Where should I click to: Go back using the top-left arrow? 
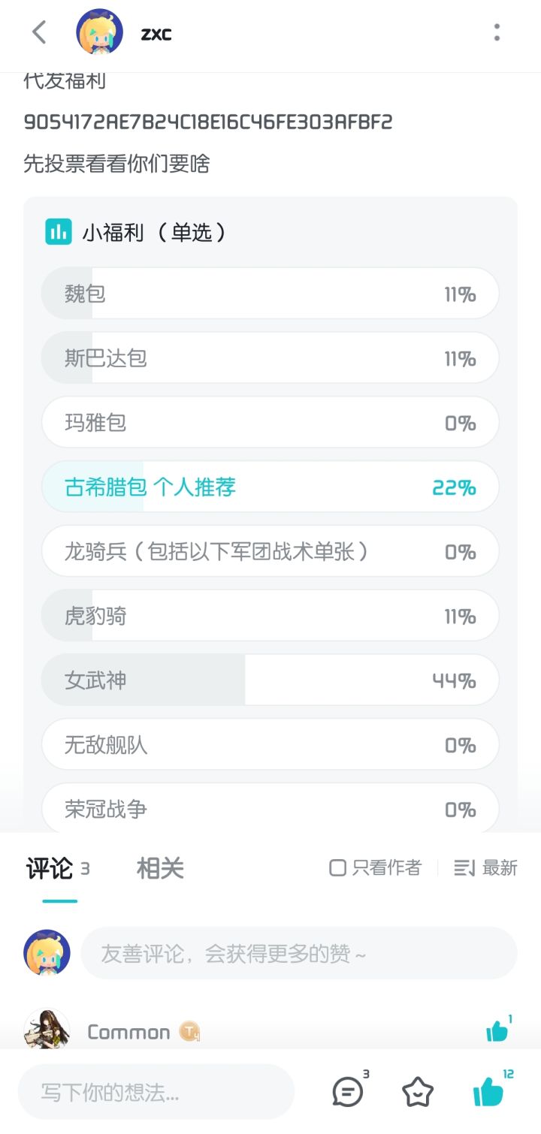39,32
